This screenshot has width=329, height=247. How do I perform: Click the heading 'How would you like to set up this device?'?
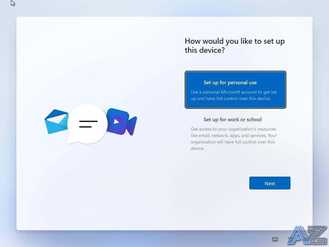[235, 46]
